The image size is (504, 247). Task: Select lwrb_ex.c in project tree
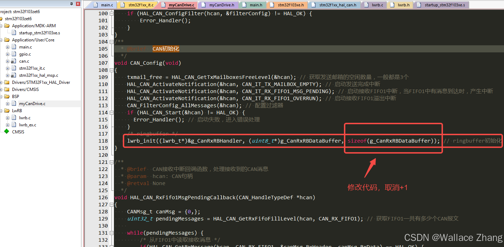coord(28,125)
